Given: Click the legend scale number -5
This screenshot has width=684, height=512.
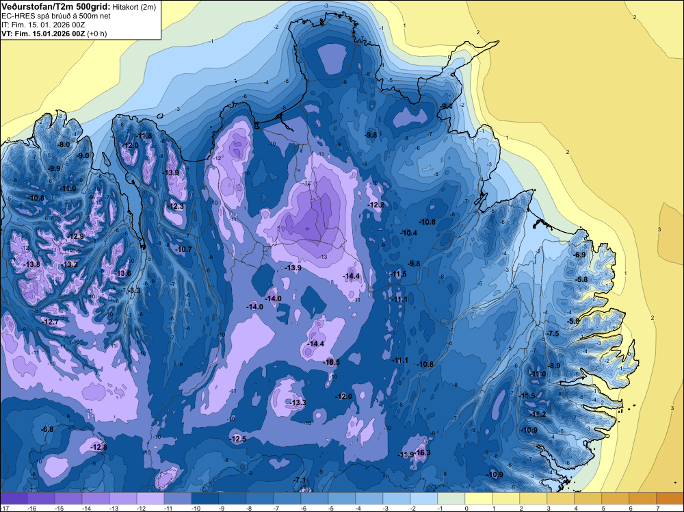Looking at the screenshot, I should pos(331,508).
